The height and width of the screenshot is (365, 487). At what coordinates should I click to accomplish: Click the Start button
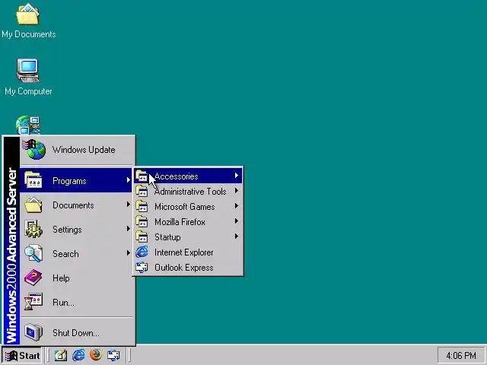[x=23, y=355]
